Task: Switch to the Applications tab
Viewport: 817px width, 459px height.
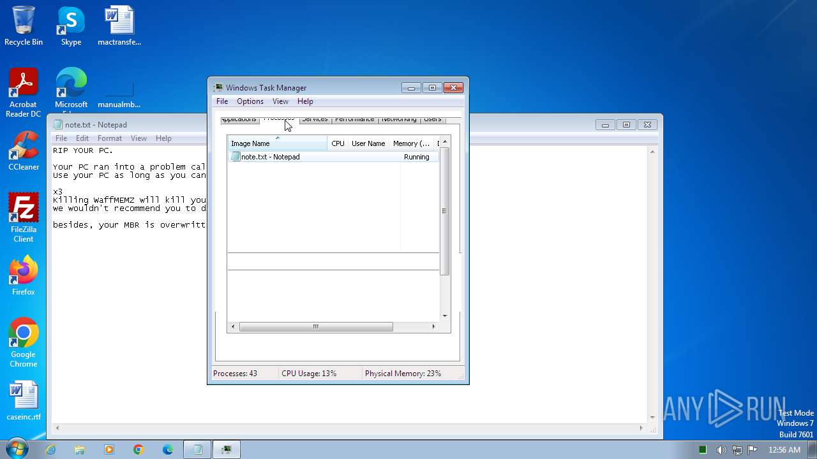Action: click(239, 119)
